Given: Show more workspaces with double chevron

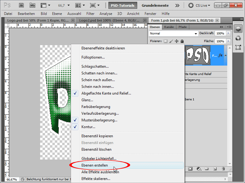Looking at the screenshot, I should 177,5.
